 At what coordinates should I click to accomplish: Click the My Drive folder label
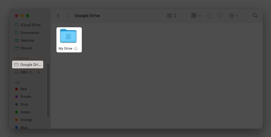[65, 49]
